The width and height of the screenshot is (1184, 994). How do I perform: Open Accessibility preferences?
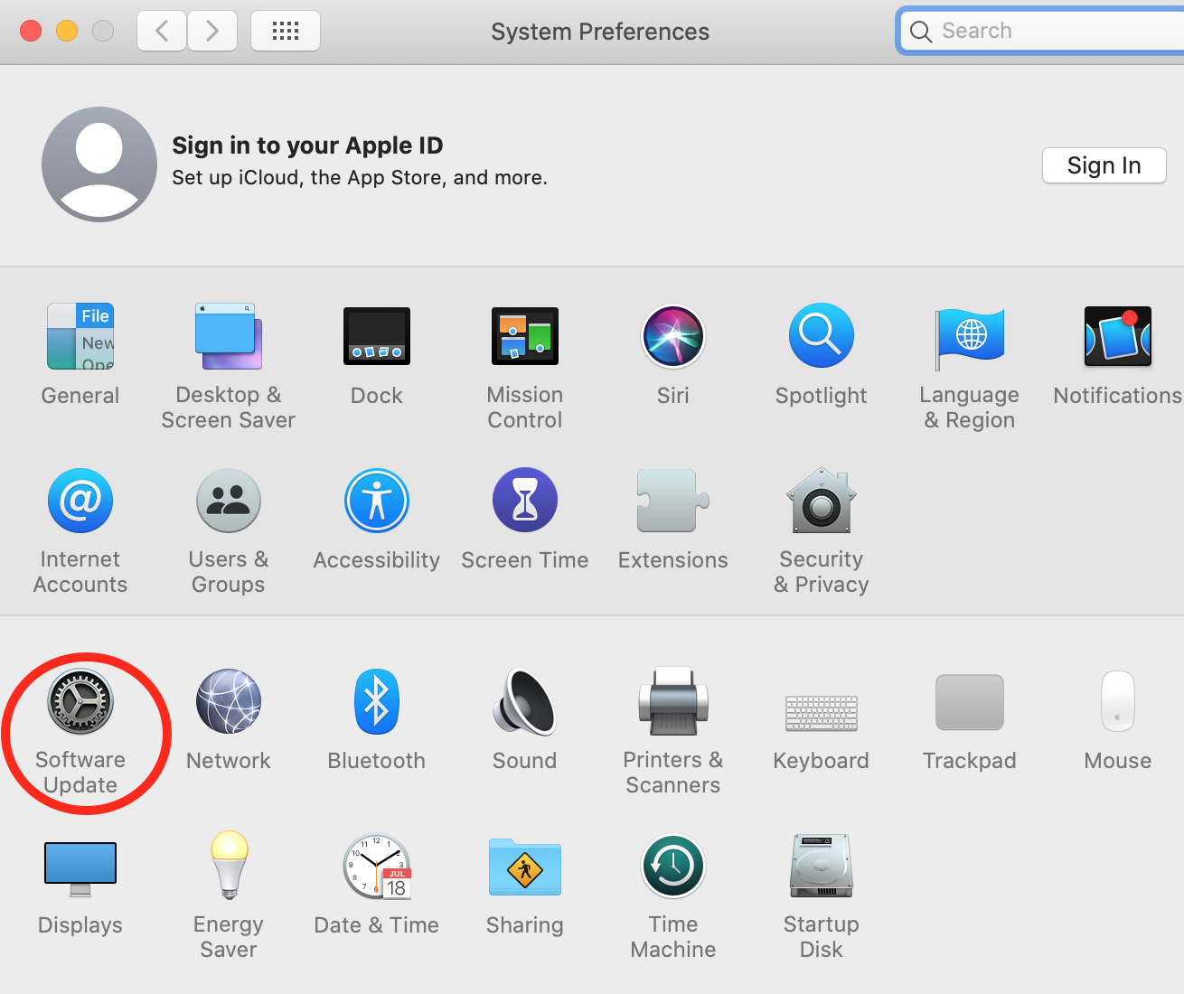(376, 502)
